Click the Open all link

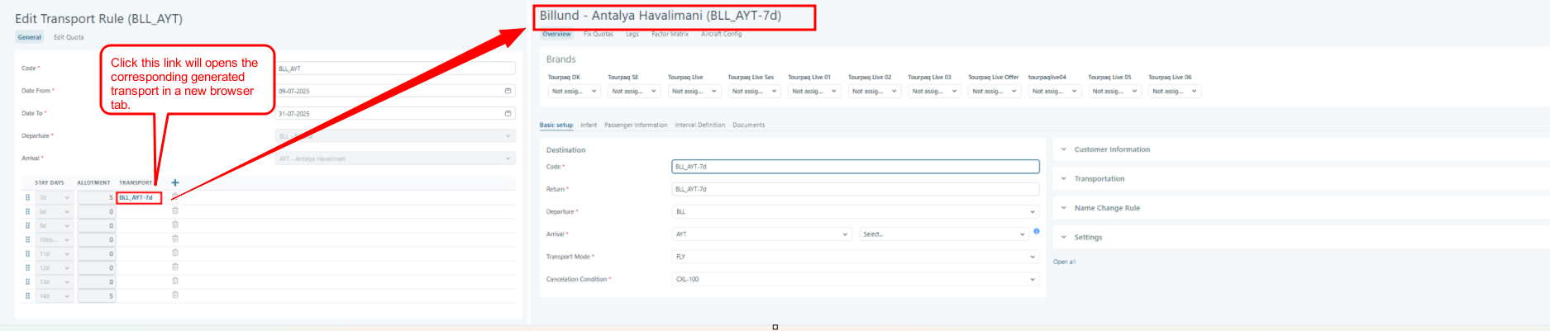1064,262
